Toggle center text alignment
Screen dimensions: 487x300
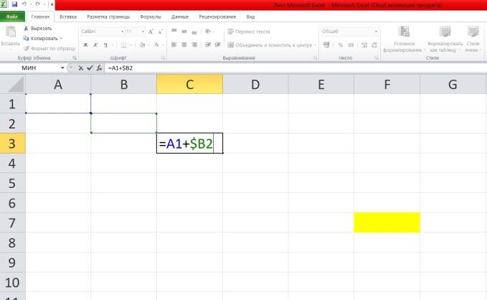184,45
